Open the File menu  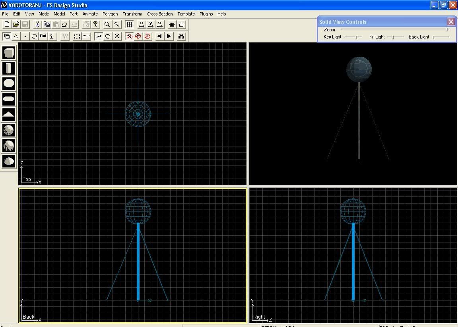click(x=5, y=14)
